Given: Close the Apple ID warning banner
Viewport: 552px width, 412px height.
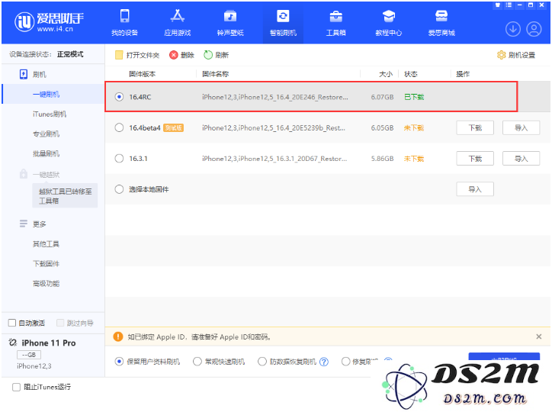Looking at the screenshot, I should [538, 336].
